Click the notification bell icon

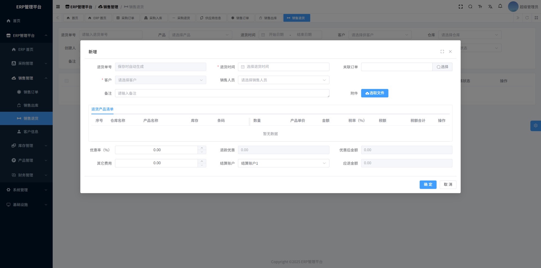(x=500, y=6)
